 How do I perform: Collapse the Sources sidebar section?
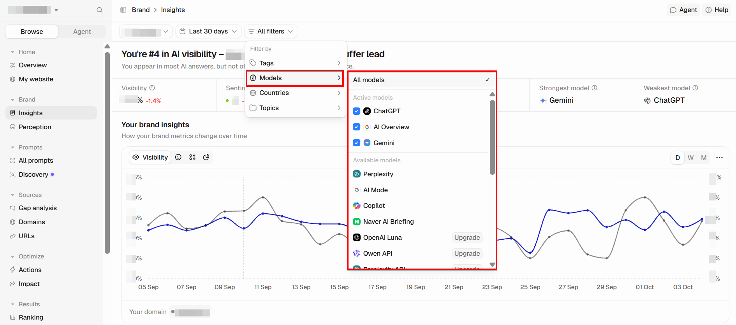12,195
